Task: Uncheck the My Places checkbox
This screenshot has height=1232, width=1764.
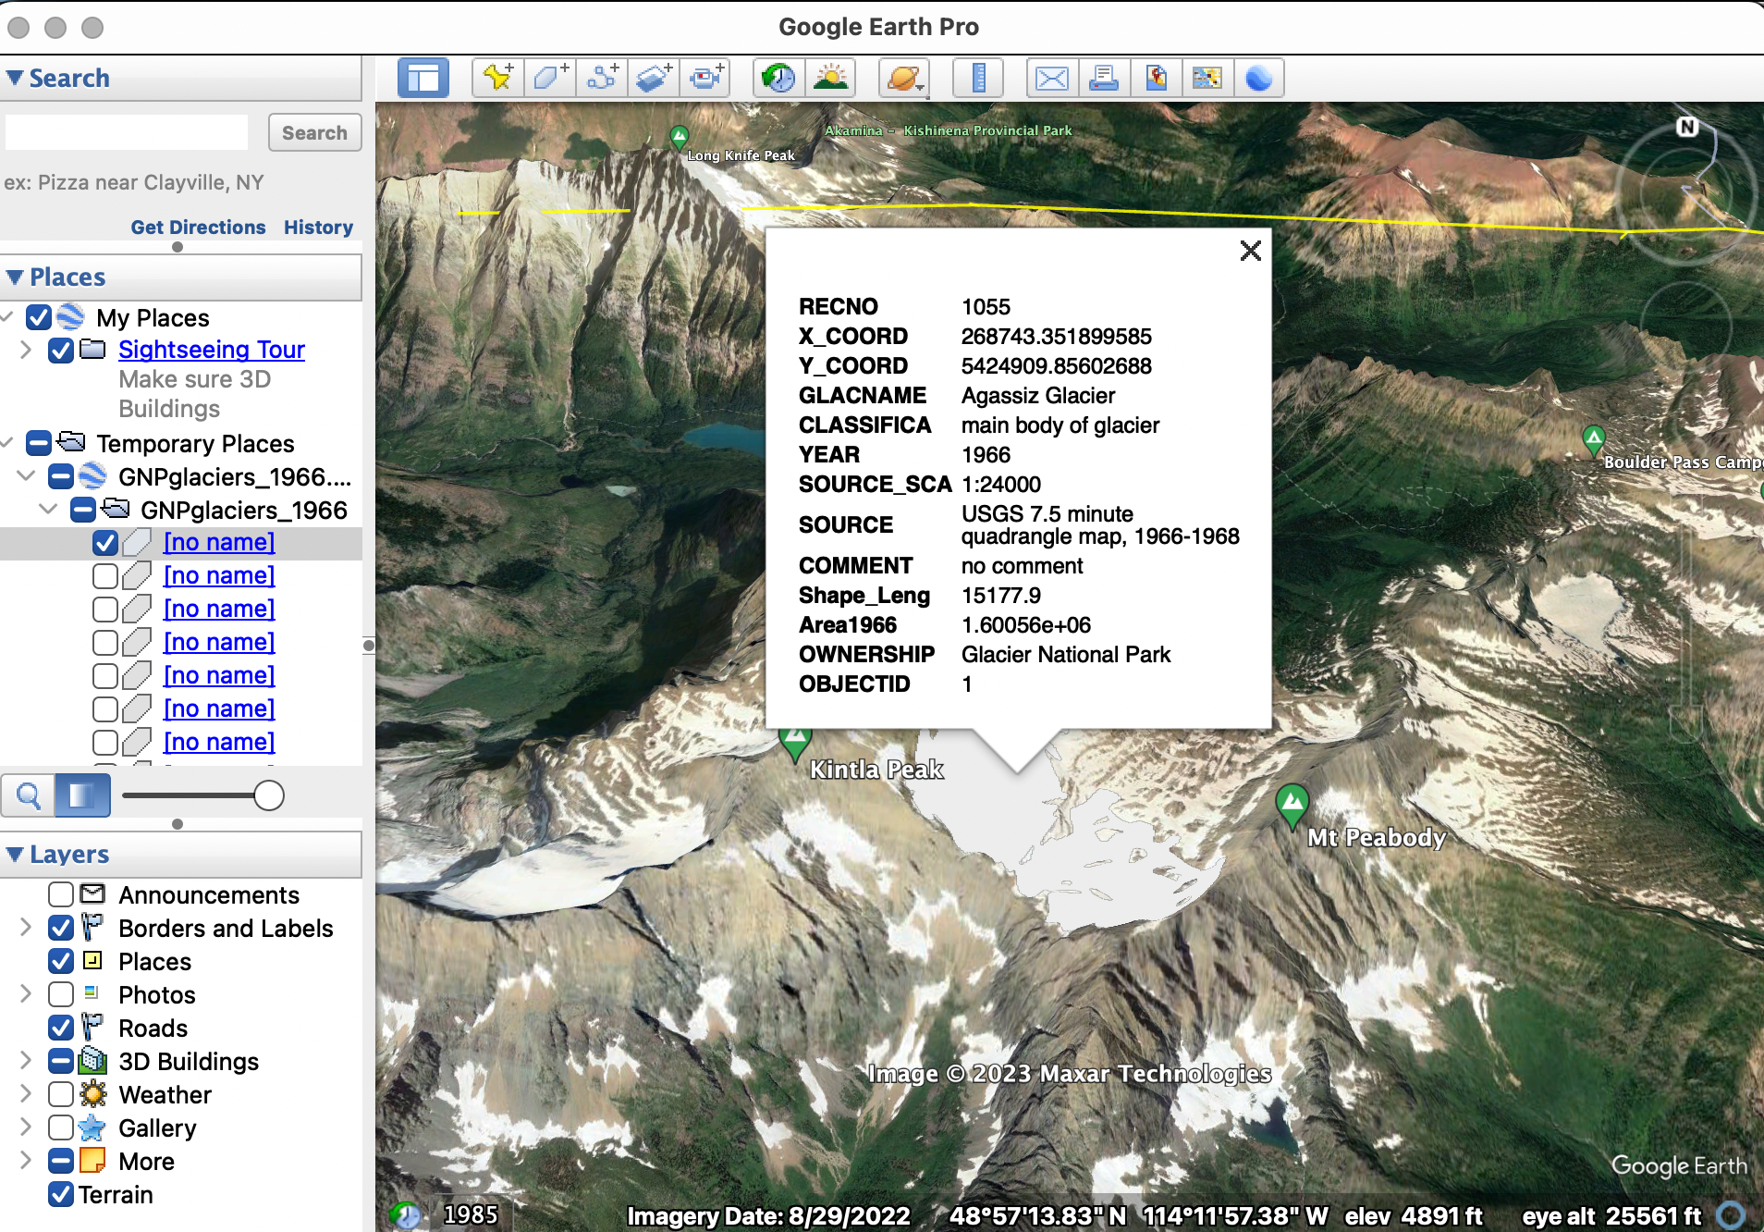Action: click(39, 317)
